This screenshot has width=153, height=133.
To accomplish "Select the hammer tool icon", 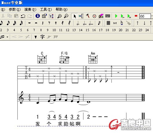I will [x=88, y=16].
